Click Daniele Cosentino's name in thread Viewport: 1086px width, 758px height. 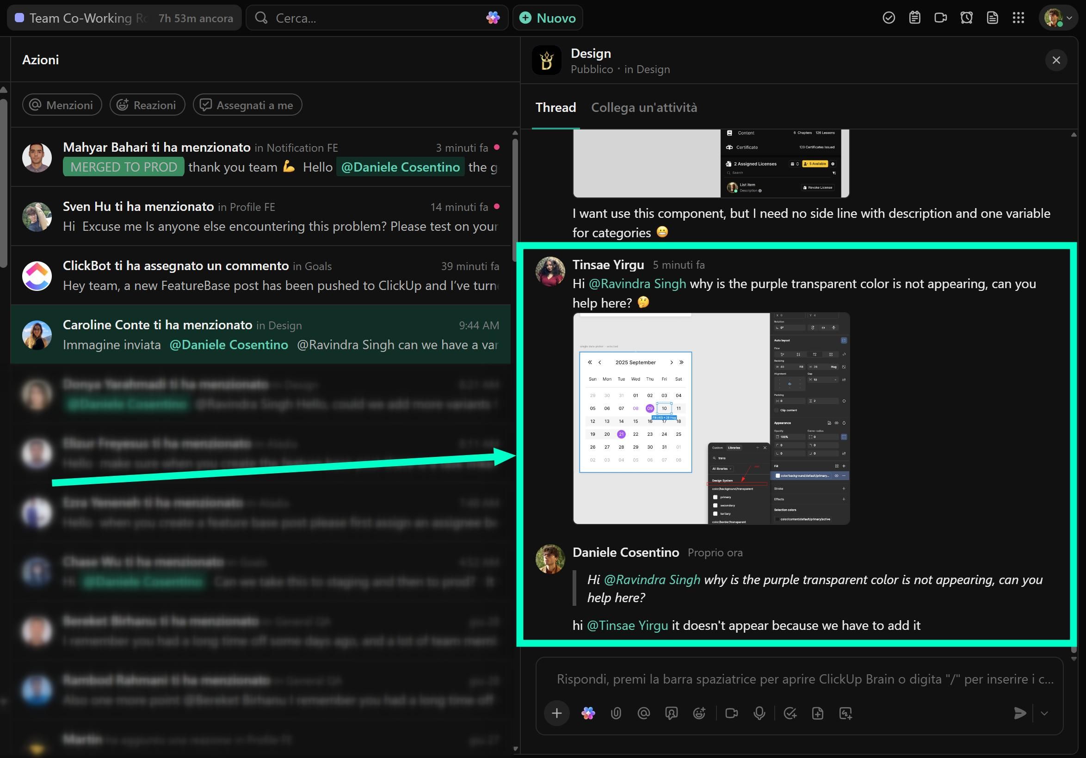pyautogui.click(x=626, y=552)
